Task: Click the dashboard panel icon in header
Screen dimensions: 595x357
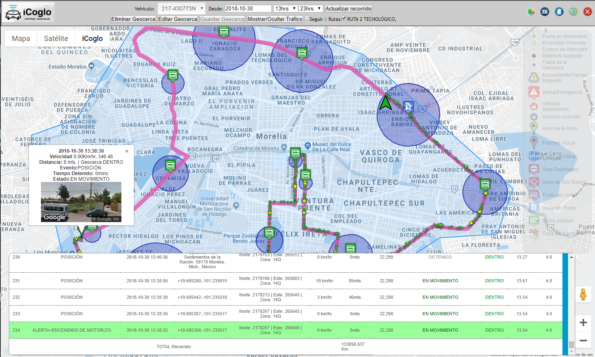Action: pos(545,12)
